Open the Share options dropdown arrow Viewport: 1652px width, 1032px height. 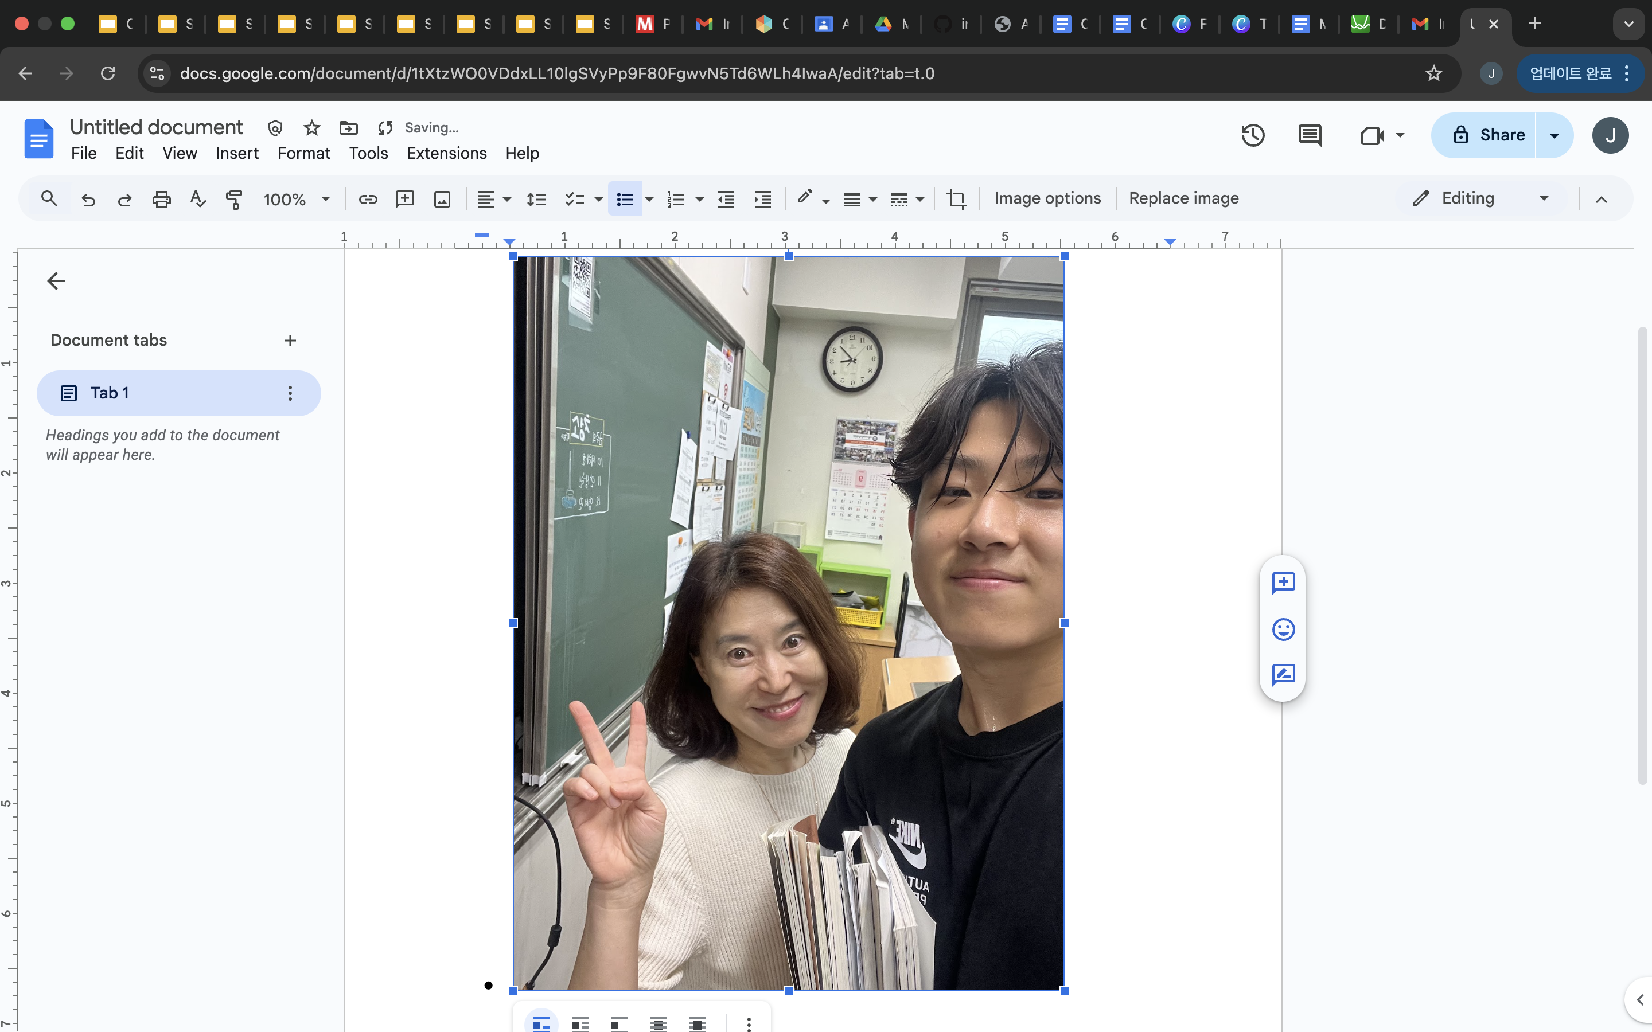tap(1554, 135)
